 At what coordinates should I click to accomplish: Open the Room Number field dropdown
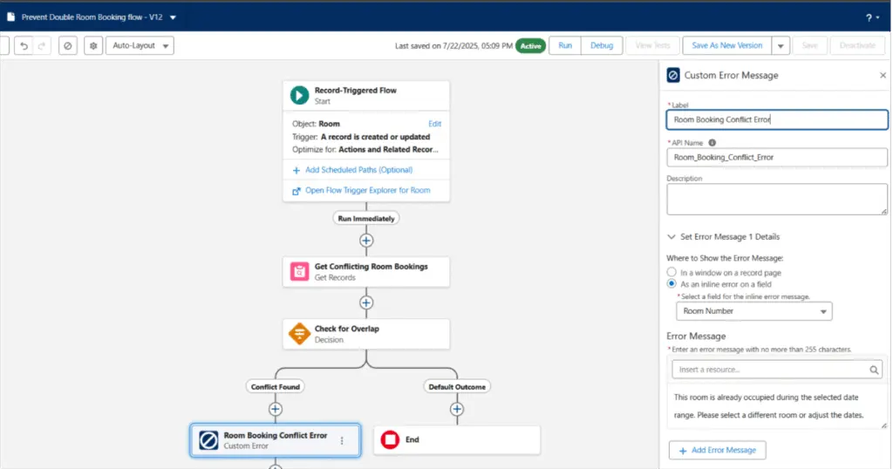(x=754, y=311)
